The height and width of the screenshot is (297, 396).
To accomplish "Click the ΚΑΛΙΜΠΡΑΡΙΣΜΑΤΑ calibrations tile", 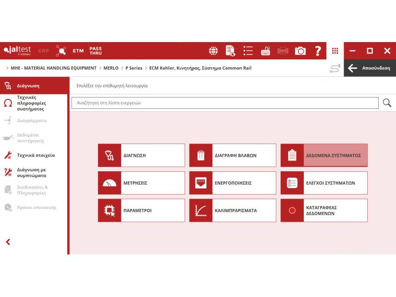I will pyautogui.click(x=233, y=210).
